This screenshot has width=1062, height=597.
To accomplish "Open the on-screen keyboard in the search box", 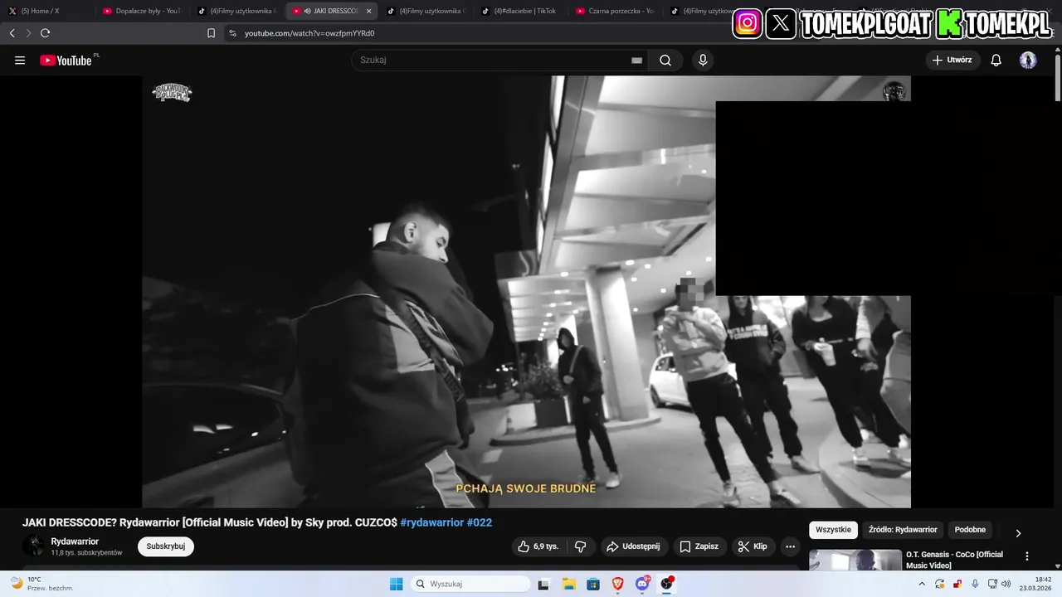I will click(636, 61).
